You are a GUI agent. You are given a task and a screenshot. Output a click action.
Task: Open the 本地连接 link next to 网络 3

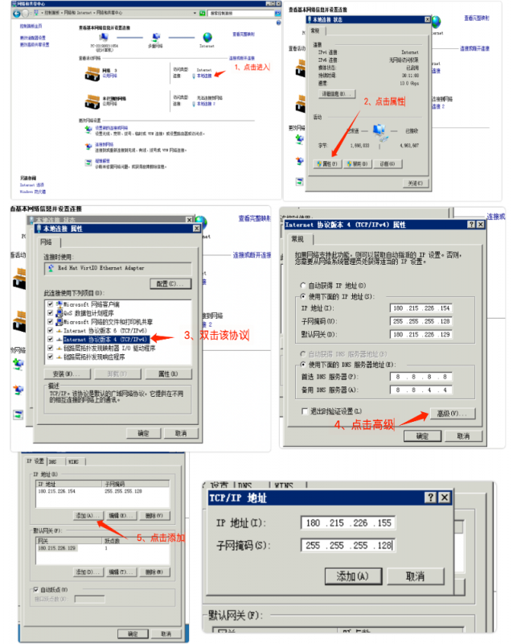tap(203, 76)
